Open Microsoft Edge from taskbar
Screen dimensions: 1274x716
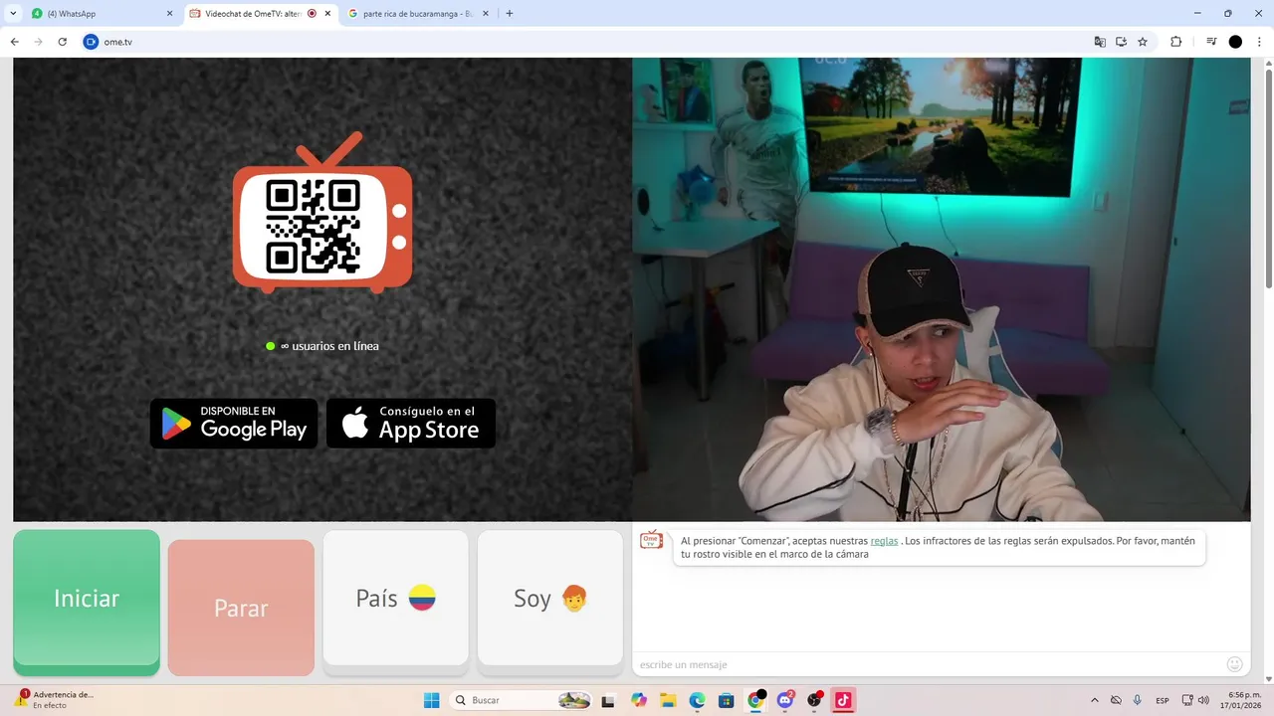(697, 700)
